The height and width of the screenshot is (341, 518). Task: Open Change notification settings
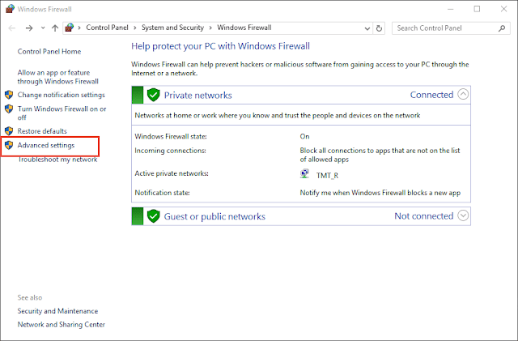coord(62,95)
